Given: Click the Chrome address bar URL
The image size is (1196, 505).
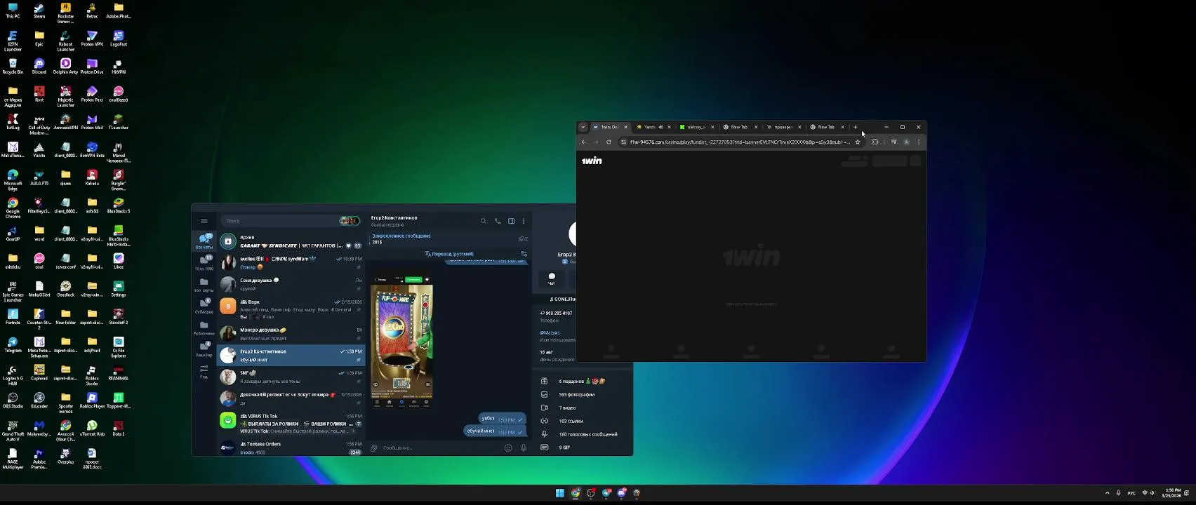Looking at the screenshot, I should pos(740,142).
